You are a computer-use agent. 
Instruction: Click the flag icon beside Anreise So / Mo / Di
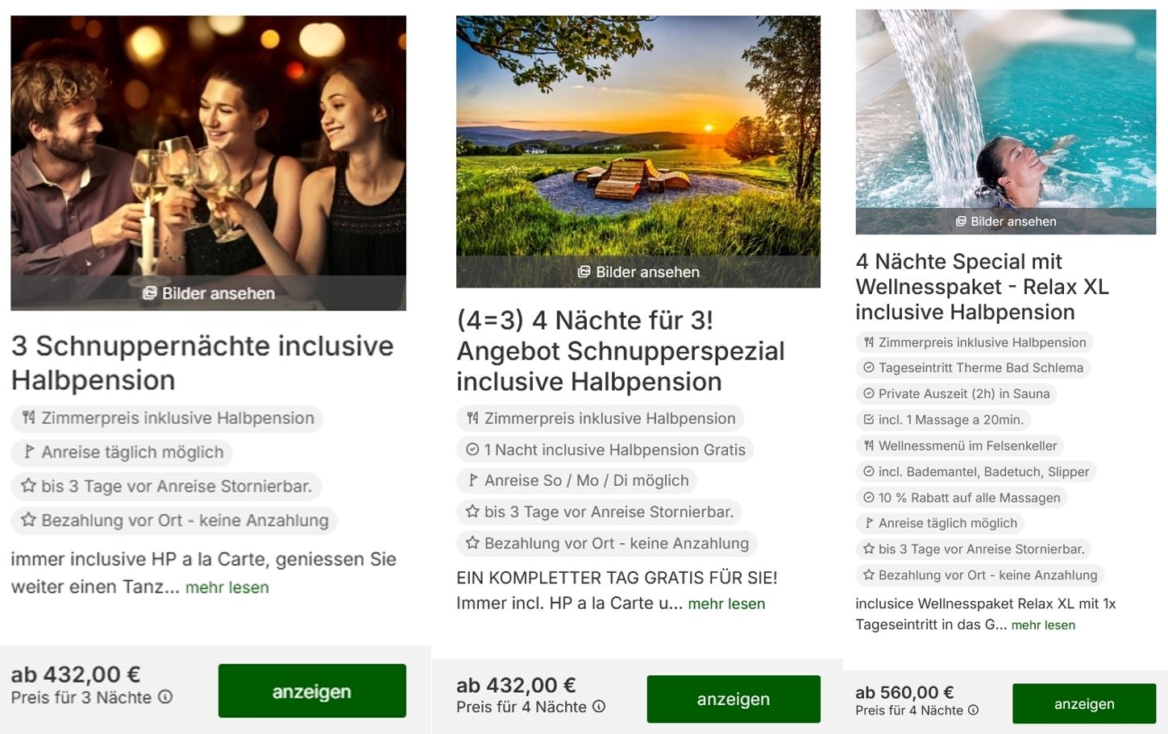[x=473, y=481]
